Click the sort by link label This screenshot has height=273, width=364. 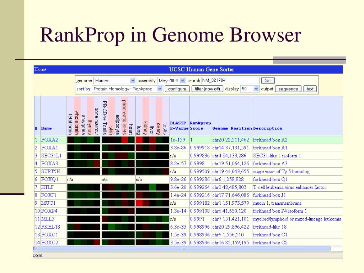click(83, 89)
